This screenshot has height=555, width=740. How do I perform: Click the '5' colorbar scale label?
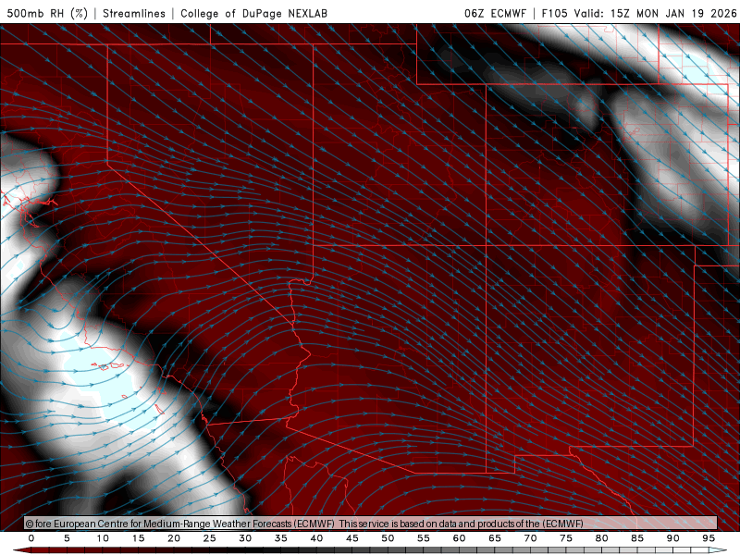point(67,538)
